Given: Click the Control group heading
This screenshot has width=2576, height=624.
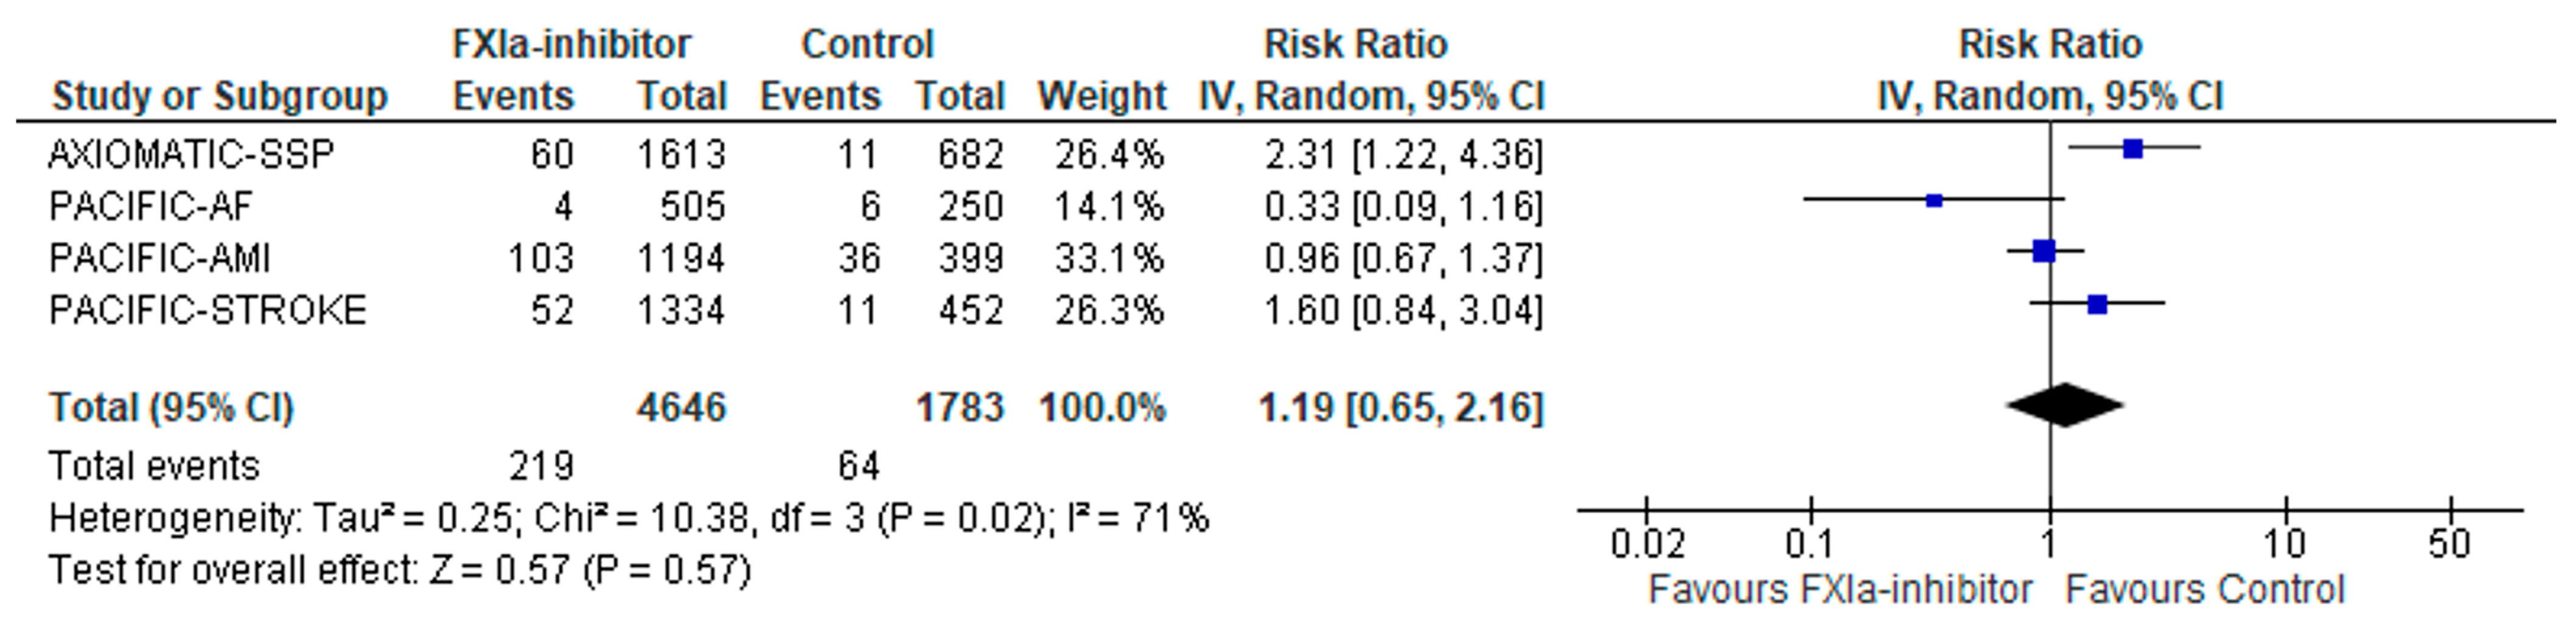Looking at the screenshot, I should tap(867, 44).
